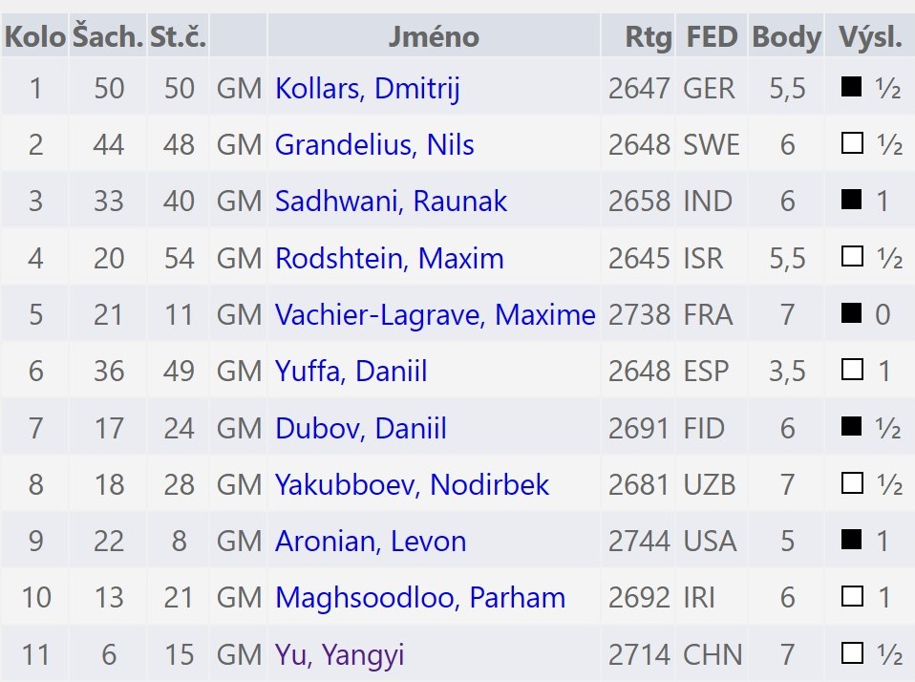Viewport: 915px width, 682px height.
Task: Click black piece icon in Kollars row
Action: 851,88
